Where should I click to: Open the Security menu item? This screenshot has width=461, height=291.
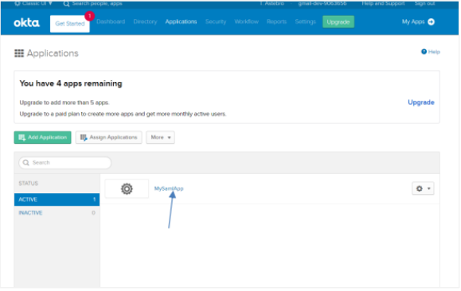point(216,21)
